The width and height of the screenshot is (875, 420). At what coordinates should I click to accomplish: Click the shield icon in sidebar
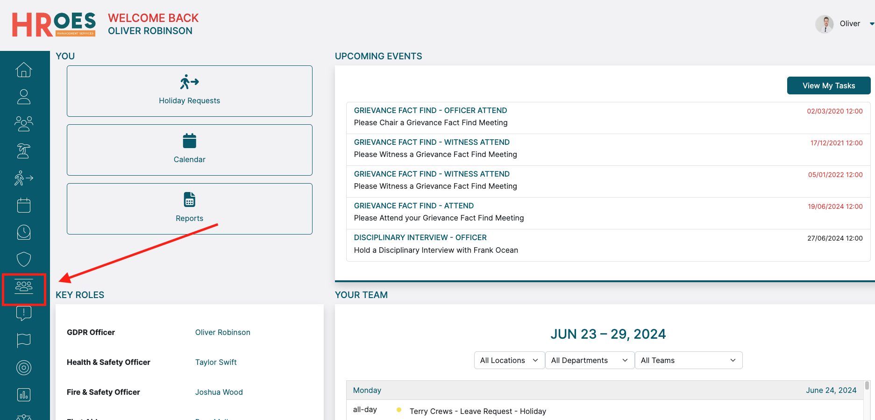[24, 259]
